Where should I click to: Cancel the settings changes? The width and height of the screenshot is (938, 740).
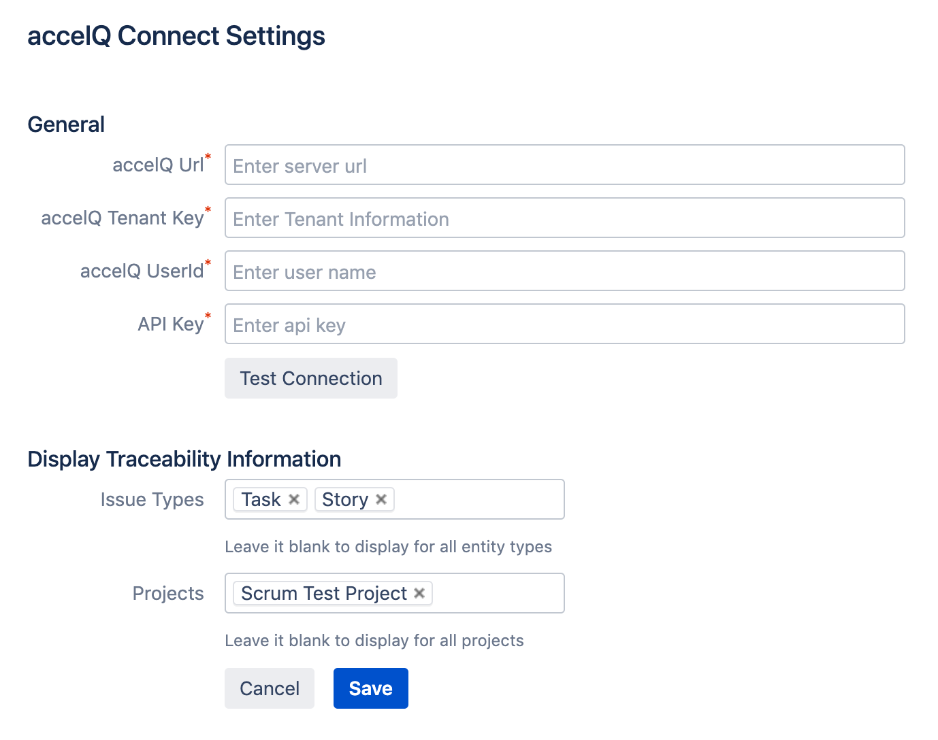point(270,688)
